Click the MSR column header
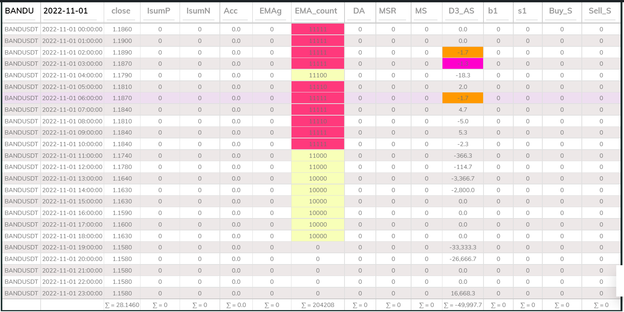The image size is (624, 312). pos(388,11)
